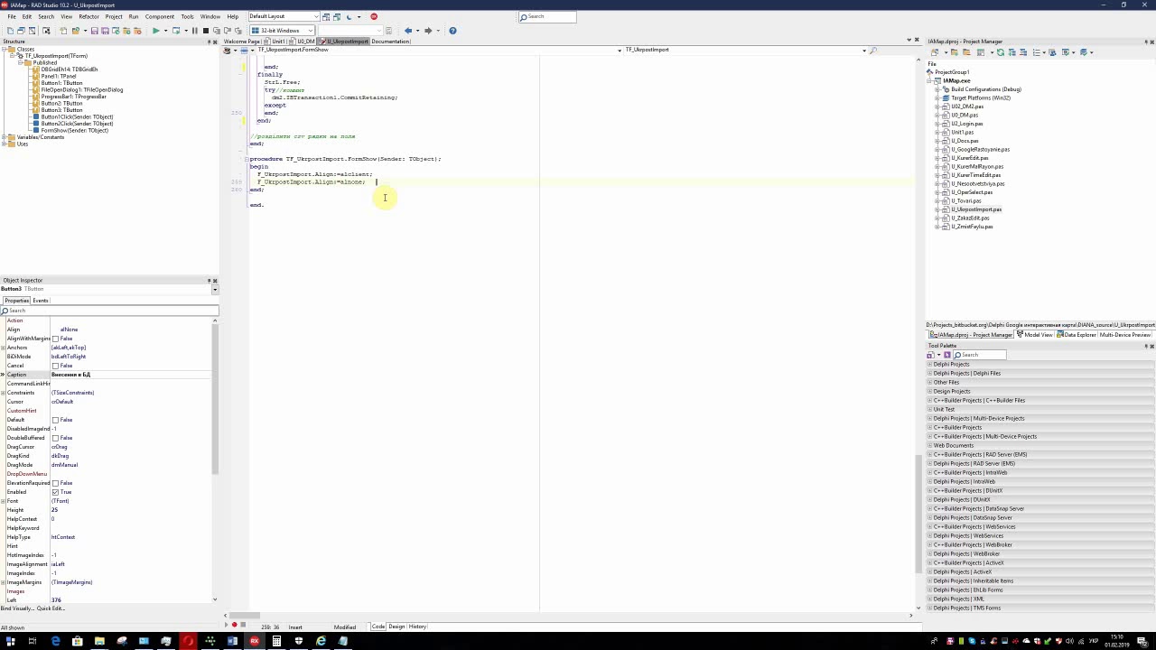This screenshot has height=650, width=1156.
Task: Click the Calculator icon in taskbar
Action: [276, 641]
